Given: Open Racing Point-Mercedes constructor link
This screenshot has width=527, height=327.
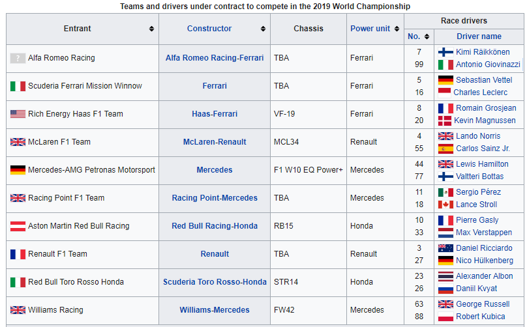Looking at the screenshot, I should [215, 198].
